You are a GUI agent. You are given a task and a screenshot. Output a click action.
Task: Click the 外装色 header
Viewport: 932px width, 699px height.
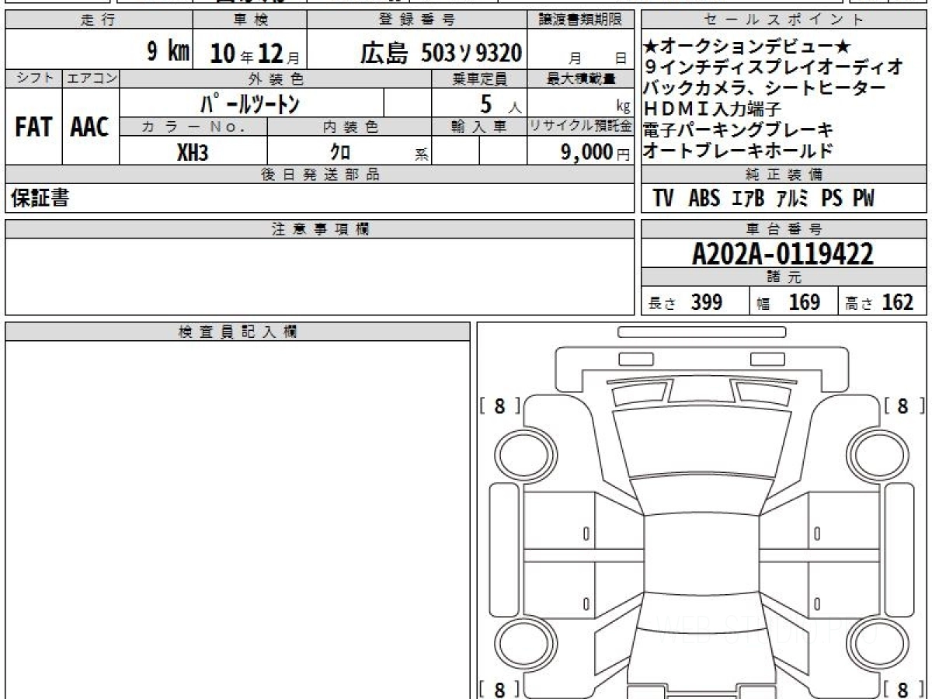(x=276, y=78)
